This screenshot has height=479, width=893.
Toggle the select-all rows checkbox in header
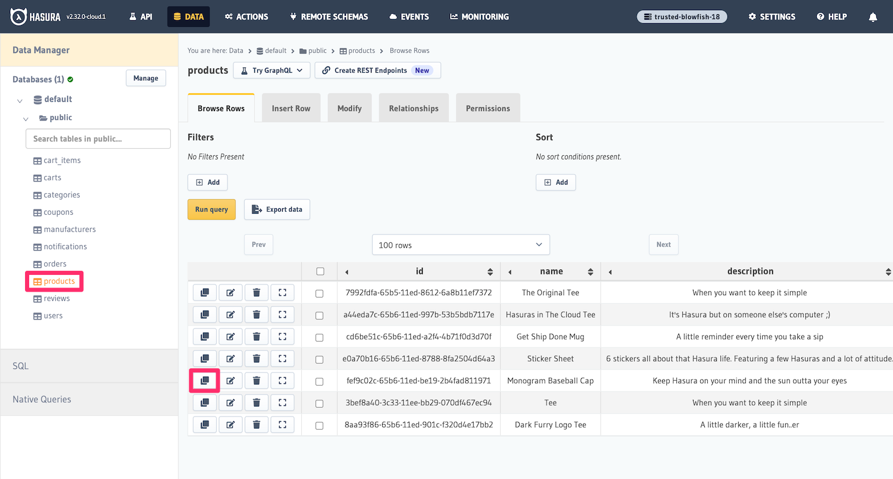point(320,271)
